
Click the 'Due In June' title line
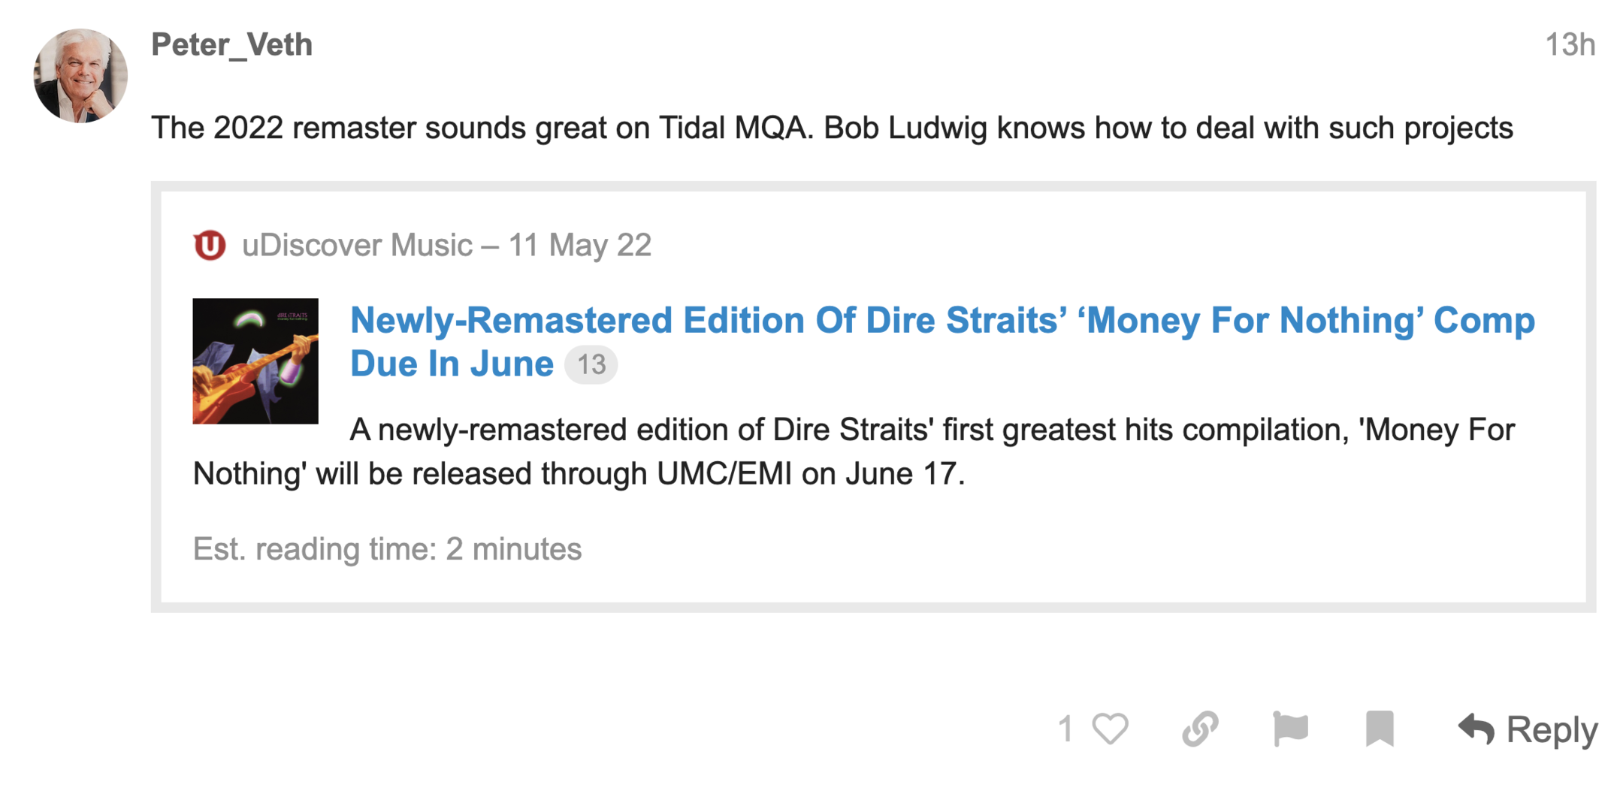tap(452, 364)
